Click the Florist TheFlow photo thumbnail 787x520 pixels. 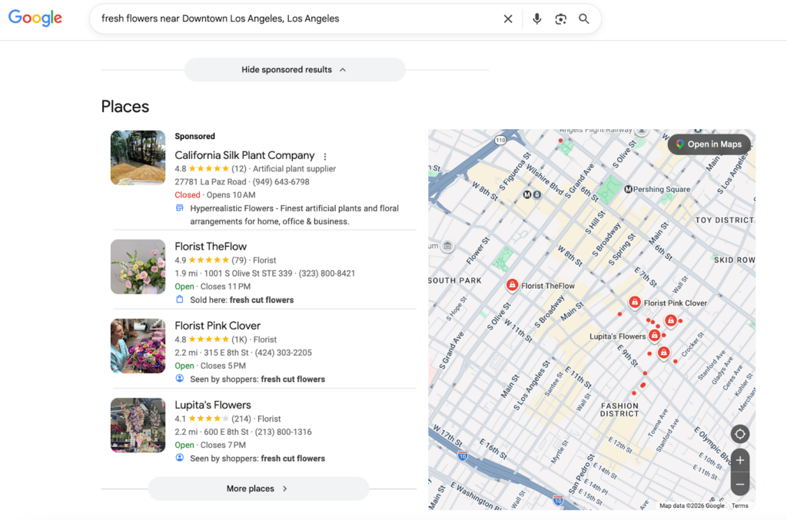[138, 267]
